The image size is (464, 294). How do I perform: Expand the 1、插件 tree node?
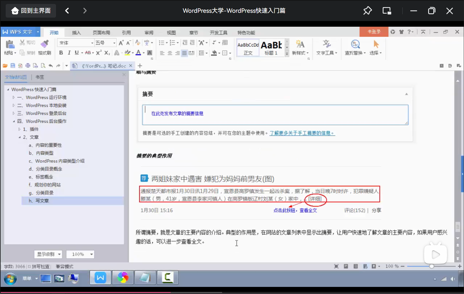pyautogui.click(x=19, y=129)
